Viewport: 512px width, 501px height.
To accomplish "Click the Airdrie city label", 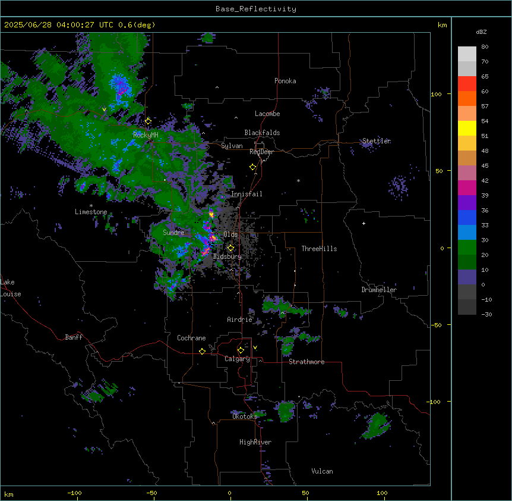I will pos(240,320).
